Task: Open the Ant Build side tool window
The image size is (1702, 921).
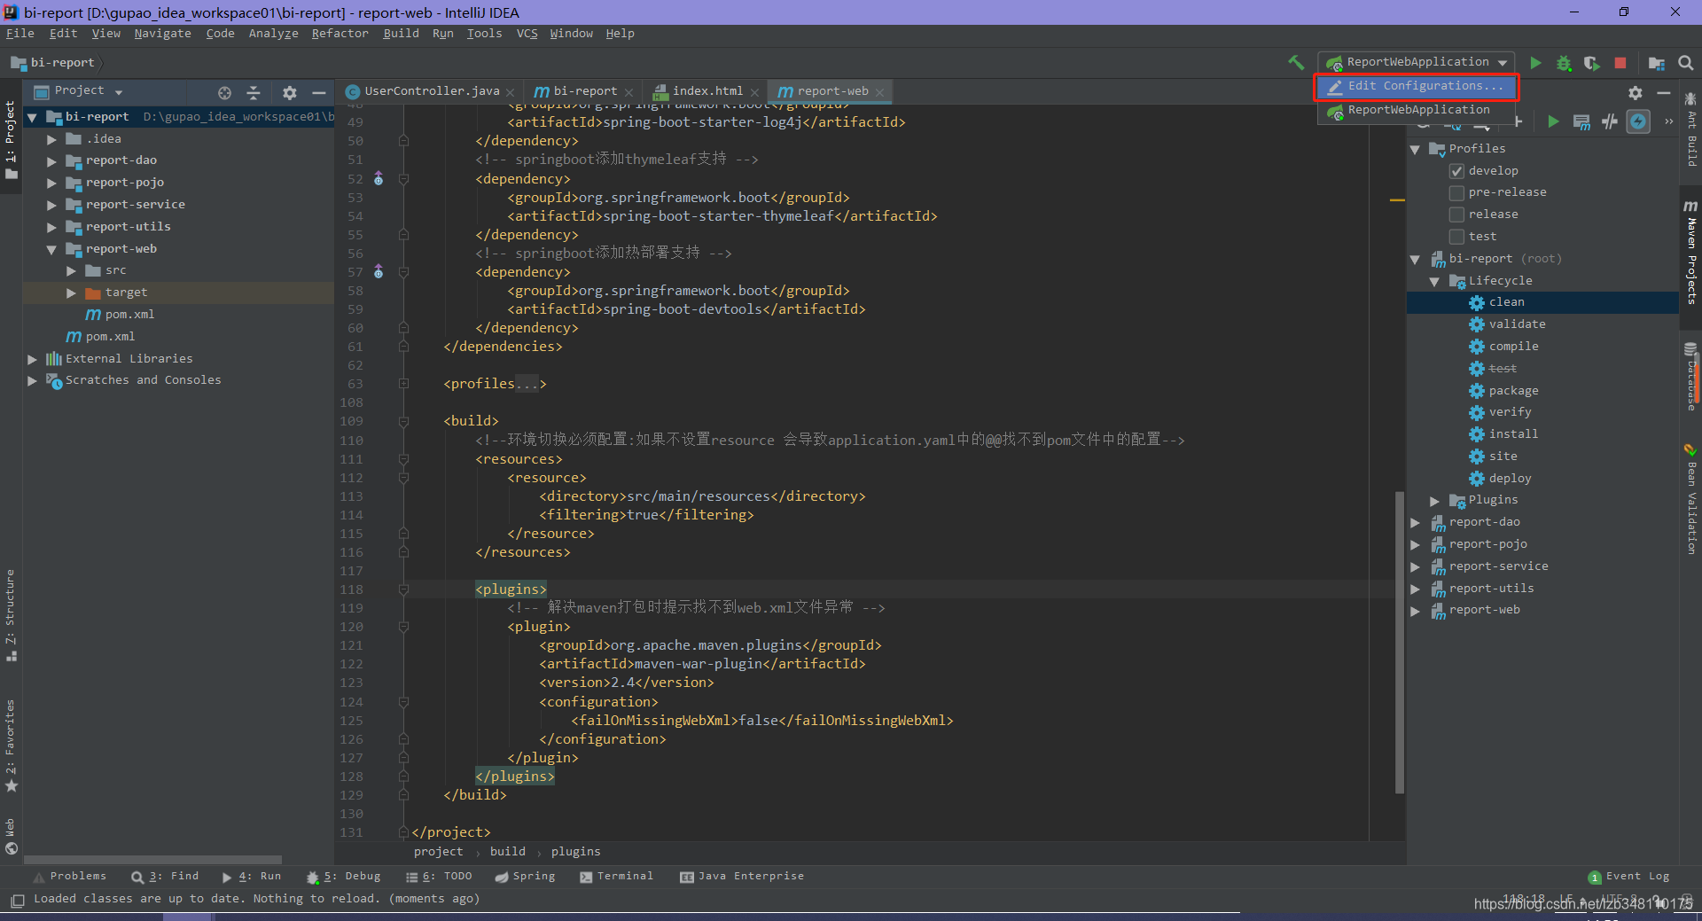Action: [1690, 129]
